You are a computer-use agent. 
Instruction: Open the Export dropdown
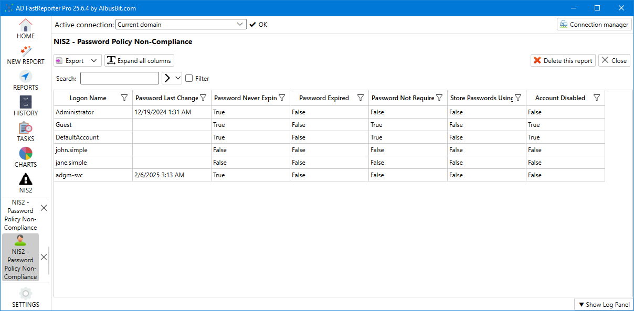click(78, 60)
